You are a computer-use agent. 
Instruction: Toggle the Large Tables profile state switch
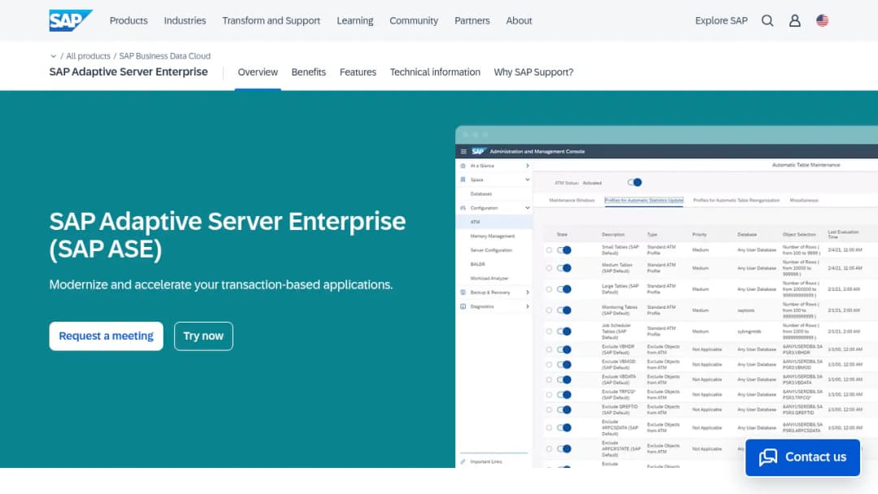564,289
